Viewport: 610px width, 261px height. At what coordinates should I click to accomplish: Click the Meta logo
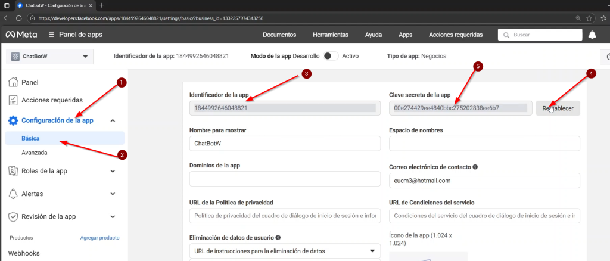[21, 35]
